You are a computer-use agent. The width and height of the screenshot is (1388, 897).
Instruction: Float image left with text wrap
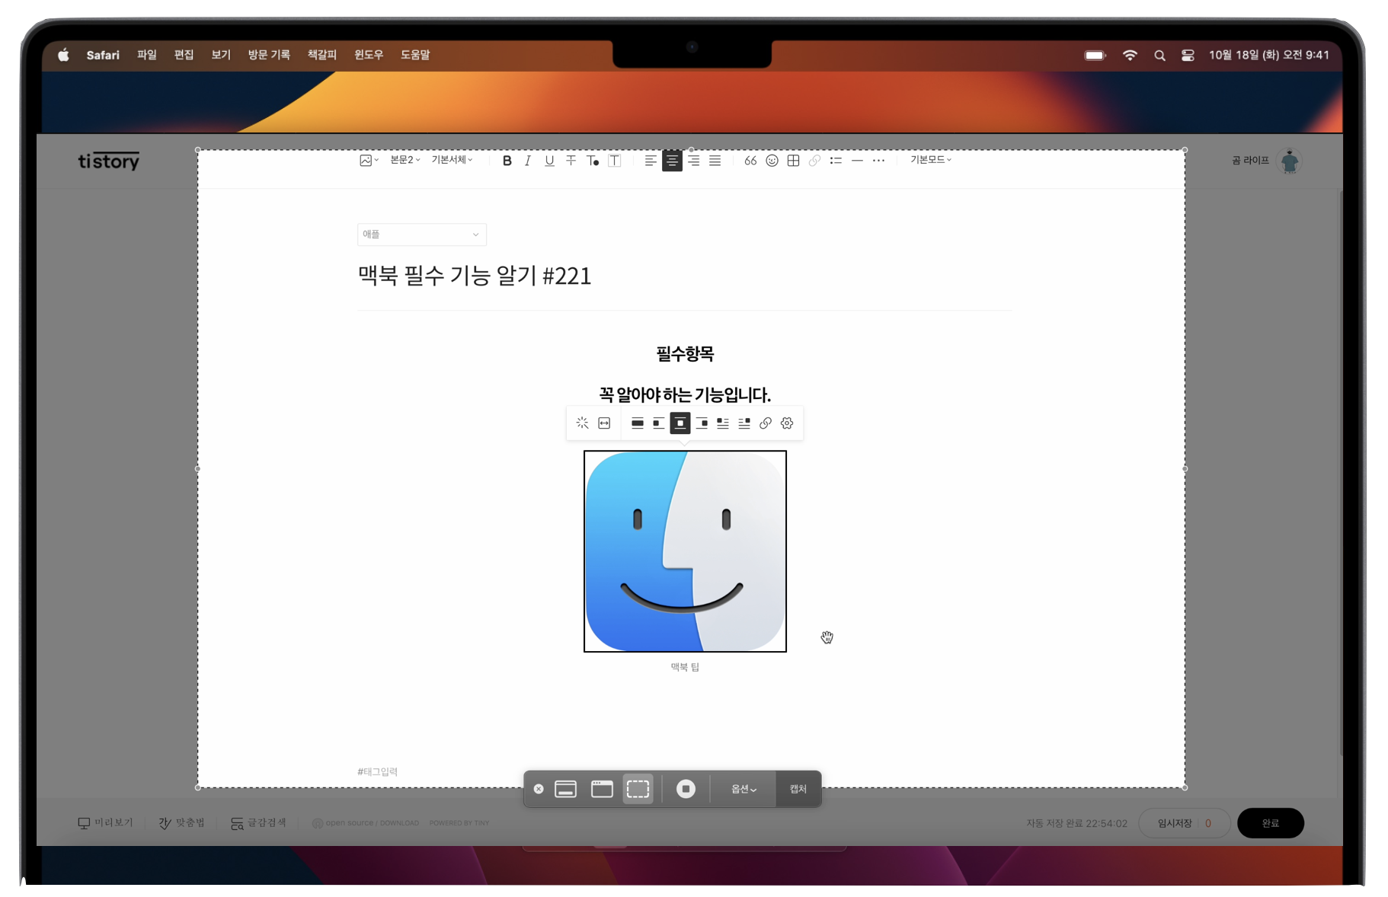click(x=722, y=423)
